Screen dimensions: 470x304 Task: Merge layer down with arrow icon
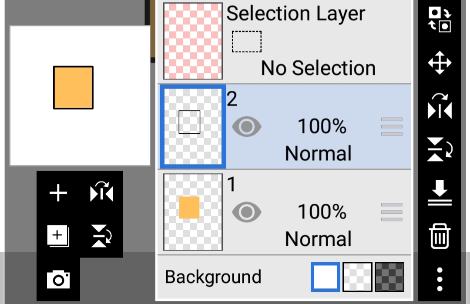click(440, 193)
